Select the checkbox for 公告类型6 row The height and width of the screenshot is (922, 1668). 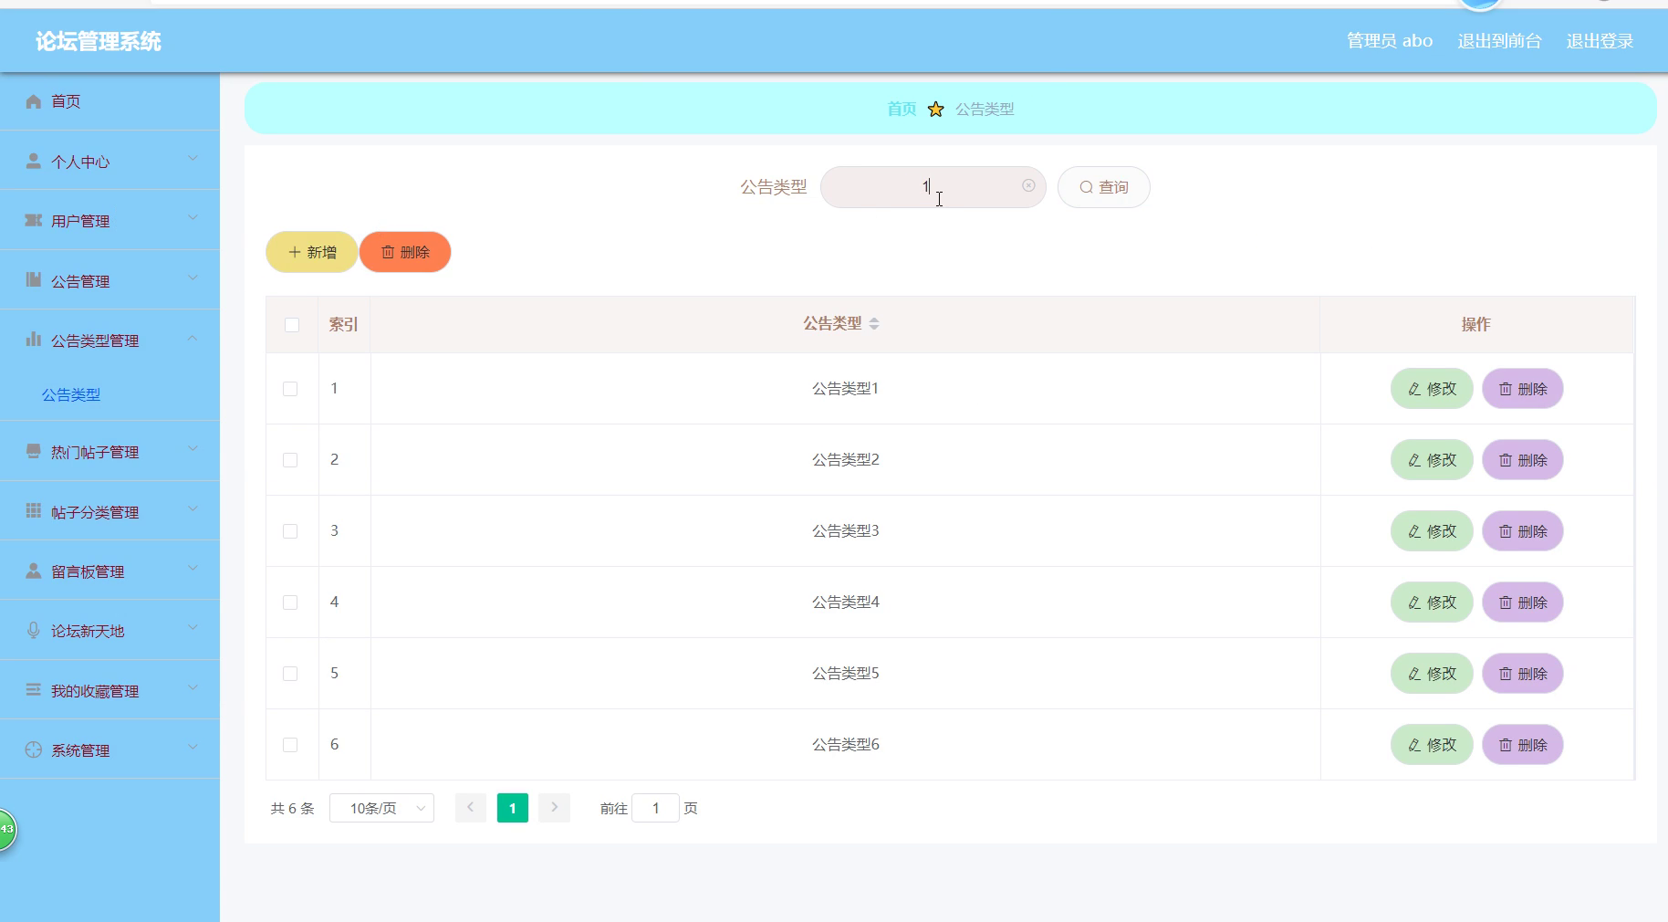[x=290, y=745]
